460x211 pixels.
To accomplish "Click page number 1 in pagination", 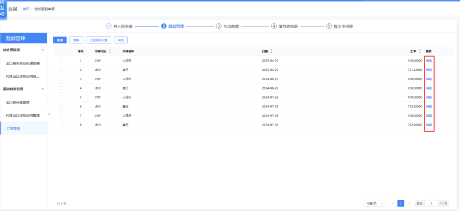I will (401, 203).
